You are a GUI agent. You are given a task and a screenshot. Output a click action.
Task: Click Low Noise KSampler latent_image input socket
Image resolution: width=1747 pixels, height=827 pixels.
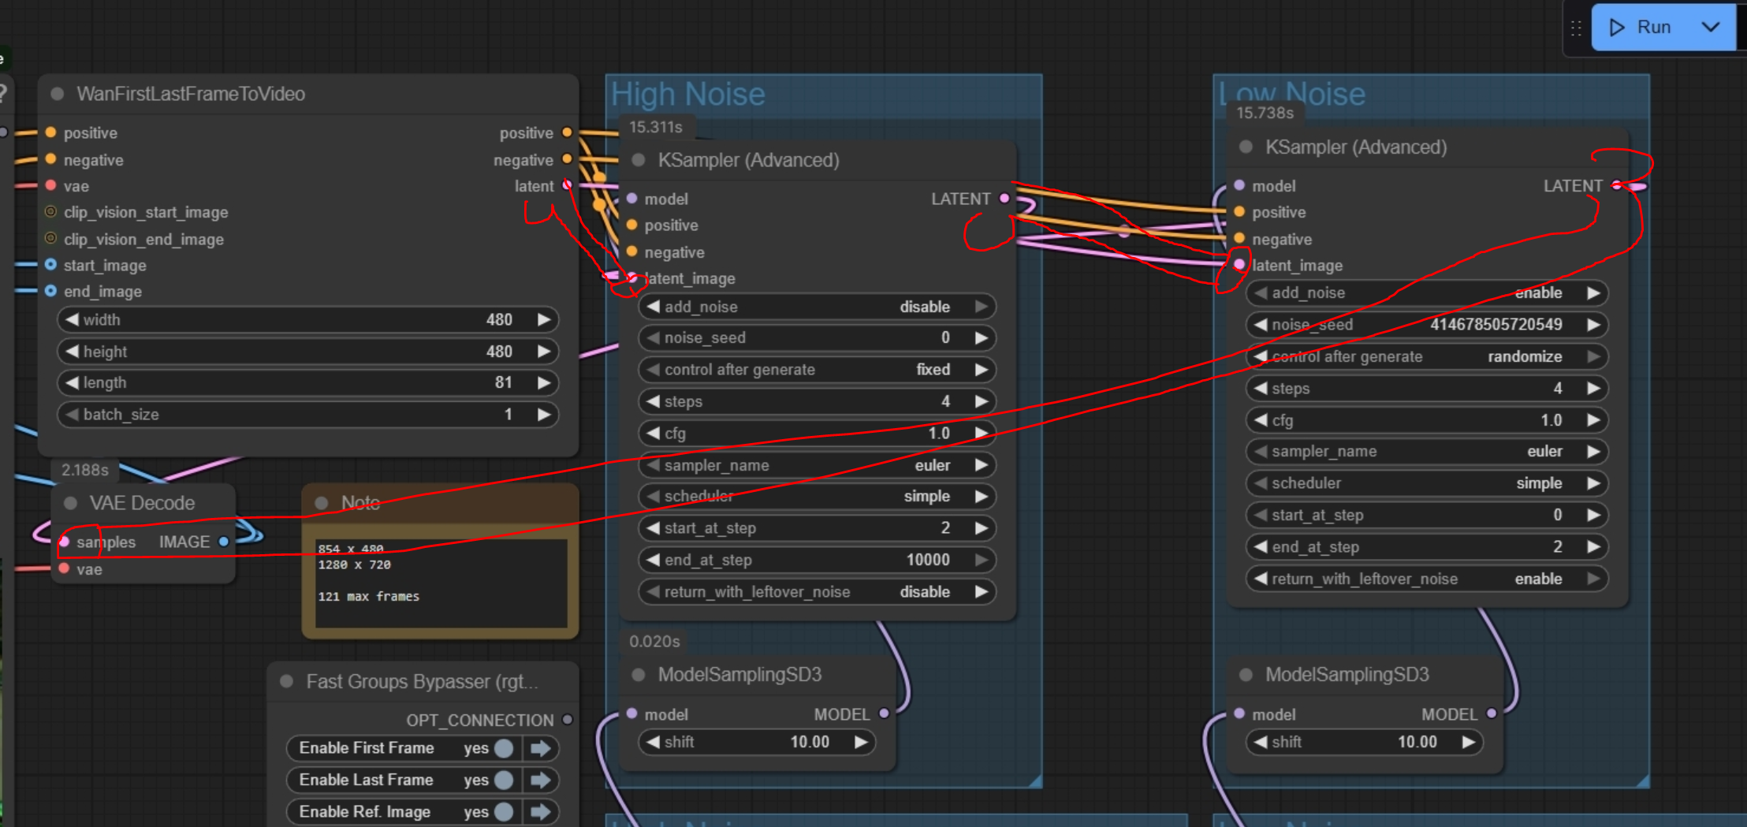tap(1239, 265)
